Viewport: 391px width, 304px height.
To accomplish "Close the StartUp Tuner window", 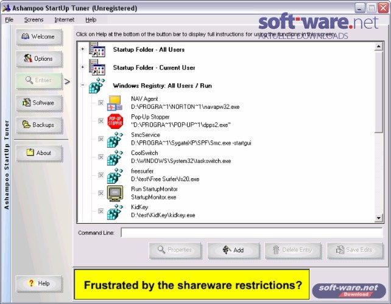I will [x=383, y=8].
